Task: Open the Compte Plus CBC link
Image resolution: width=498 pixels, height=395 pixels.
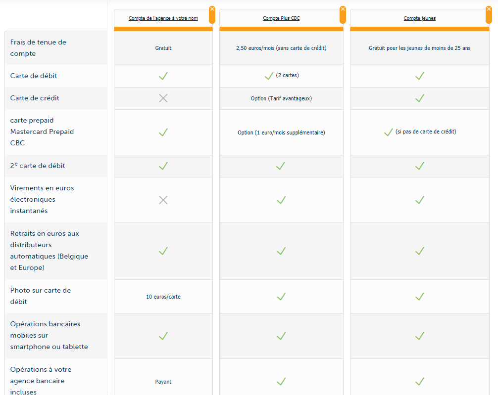Action: coord(281,18)
